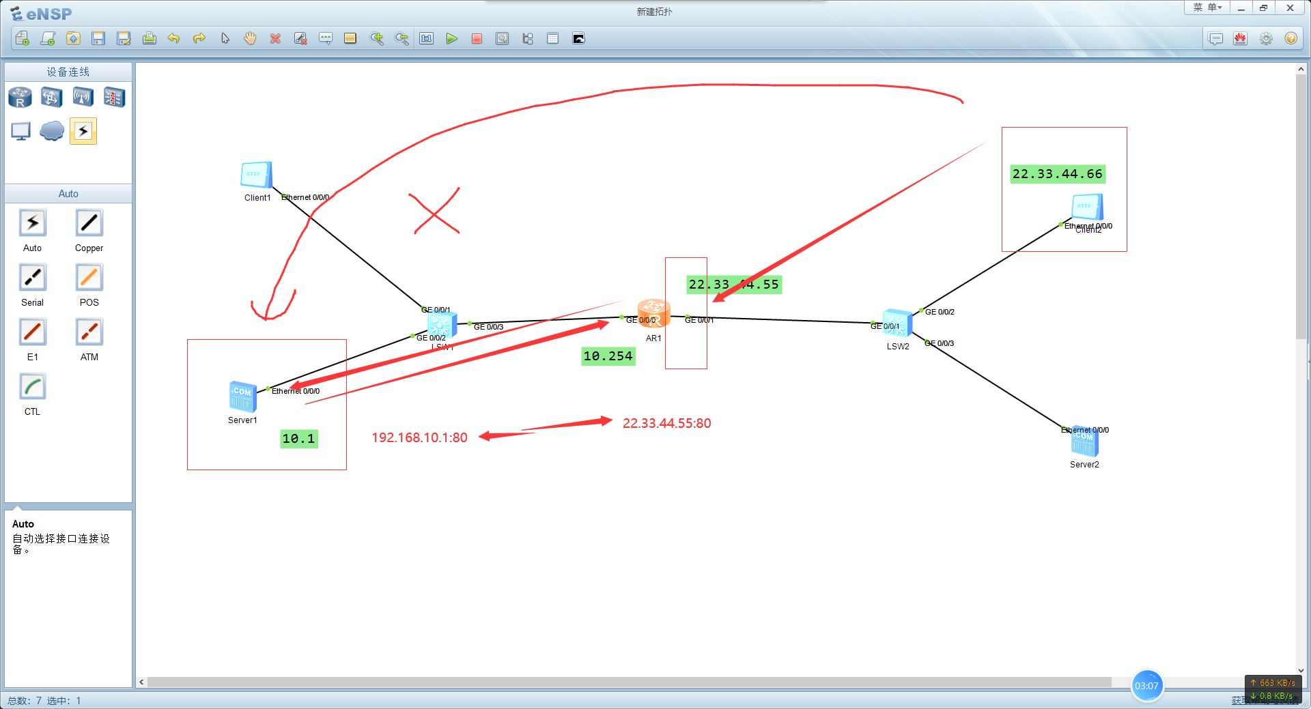Select the Firewall device category
This screenshot has height=709, width=1311.
(114, 98)
